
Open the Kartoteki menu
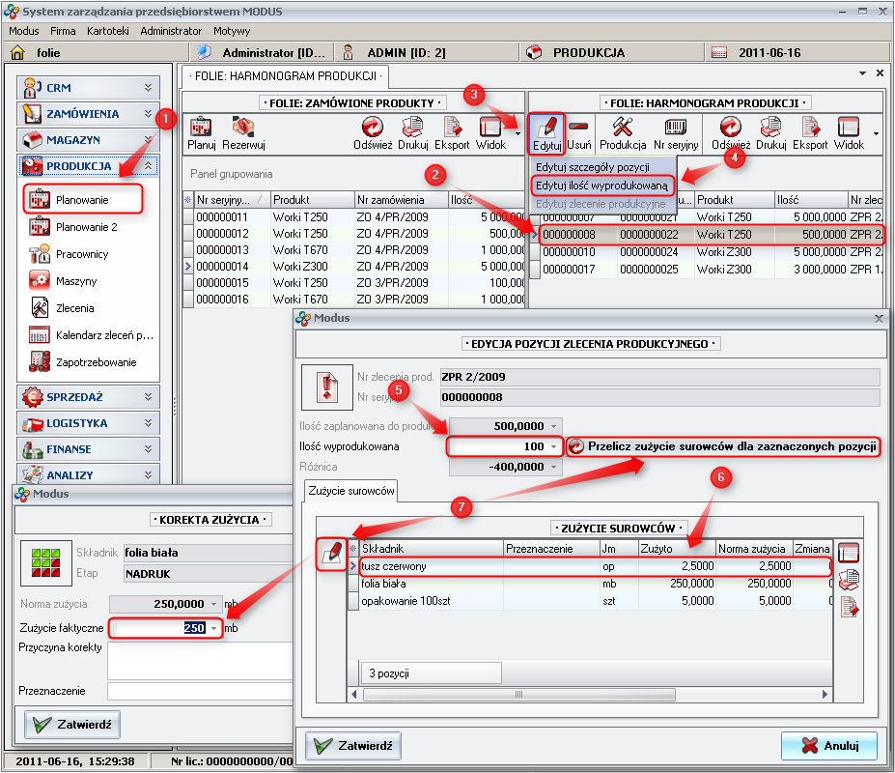click(x=107, y=31)
